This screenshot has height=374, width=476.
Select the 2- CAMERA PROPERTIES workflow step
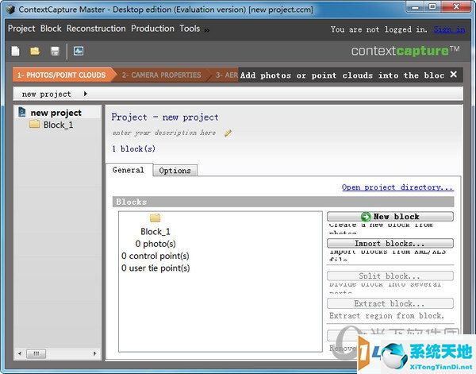click(162, 75)
